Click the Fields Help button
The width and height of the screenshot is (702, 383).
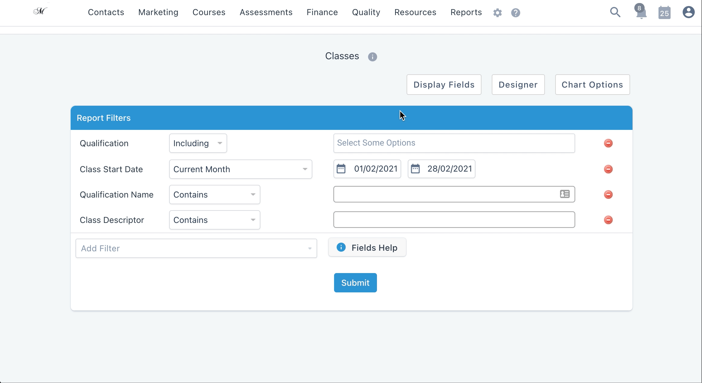tap(367, 247)
